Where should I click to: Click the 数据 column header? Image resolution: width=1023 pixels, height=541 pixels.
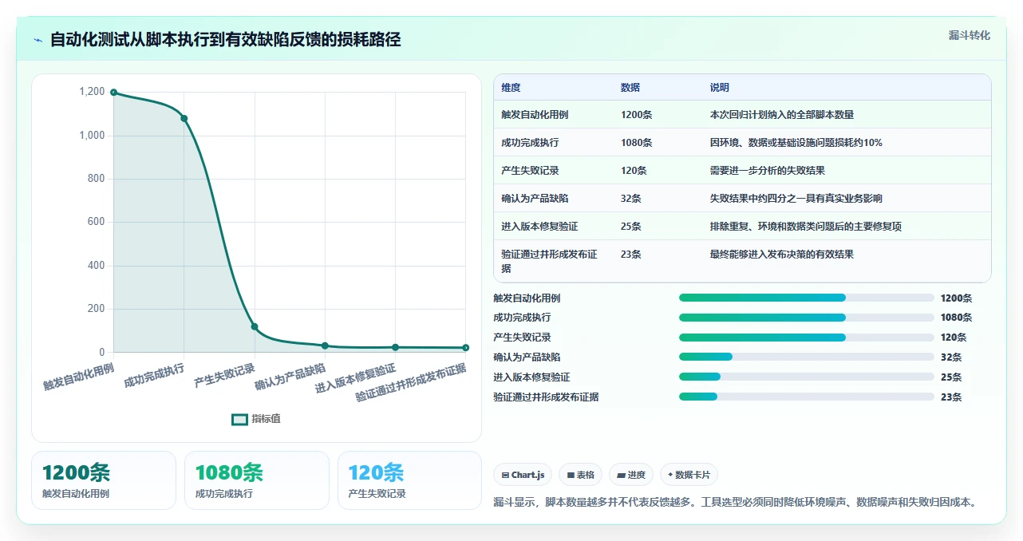pyautogui.click(x=630, y=87)
